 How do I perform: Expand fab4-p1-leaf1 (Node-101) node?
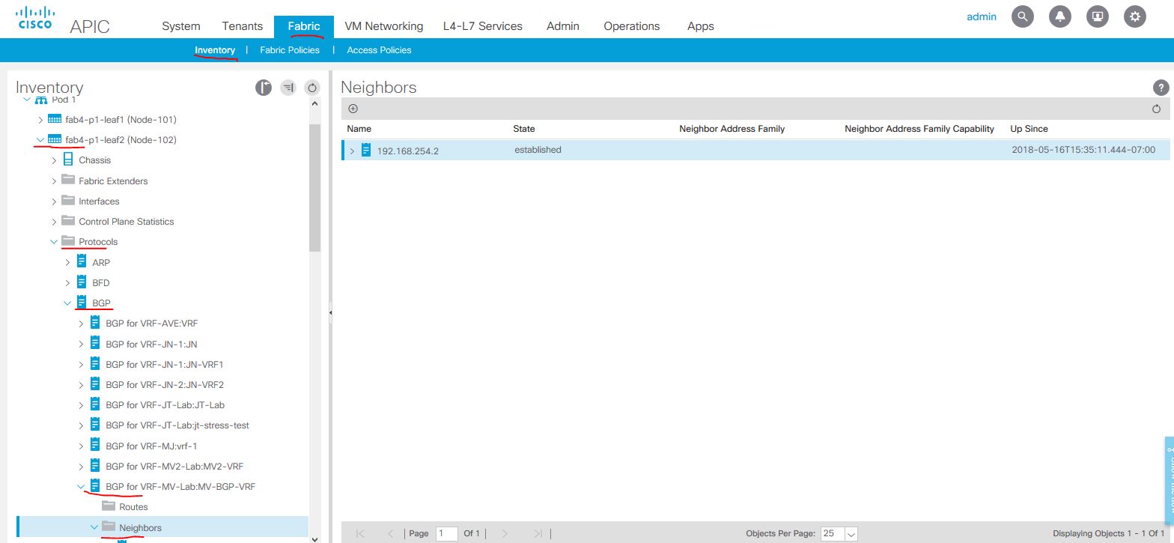tap(40, 120)
